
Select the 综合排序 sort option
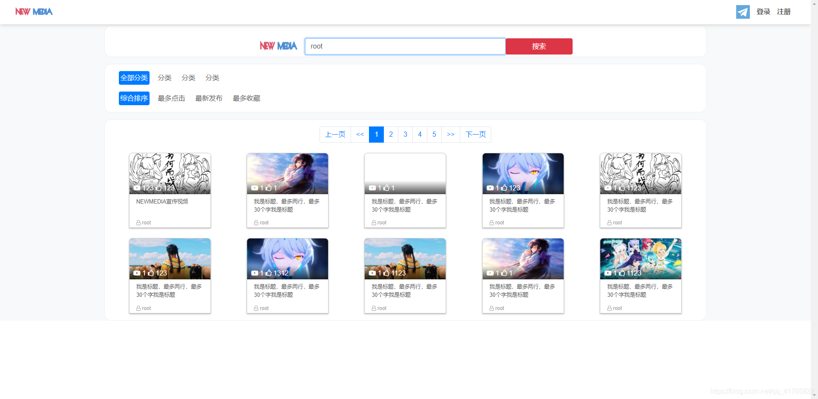click(134, 98)
